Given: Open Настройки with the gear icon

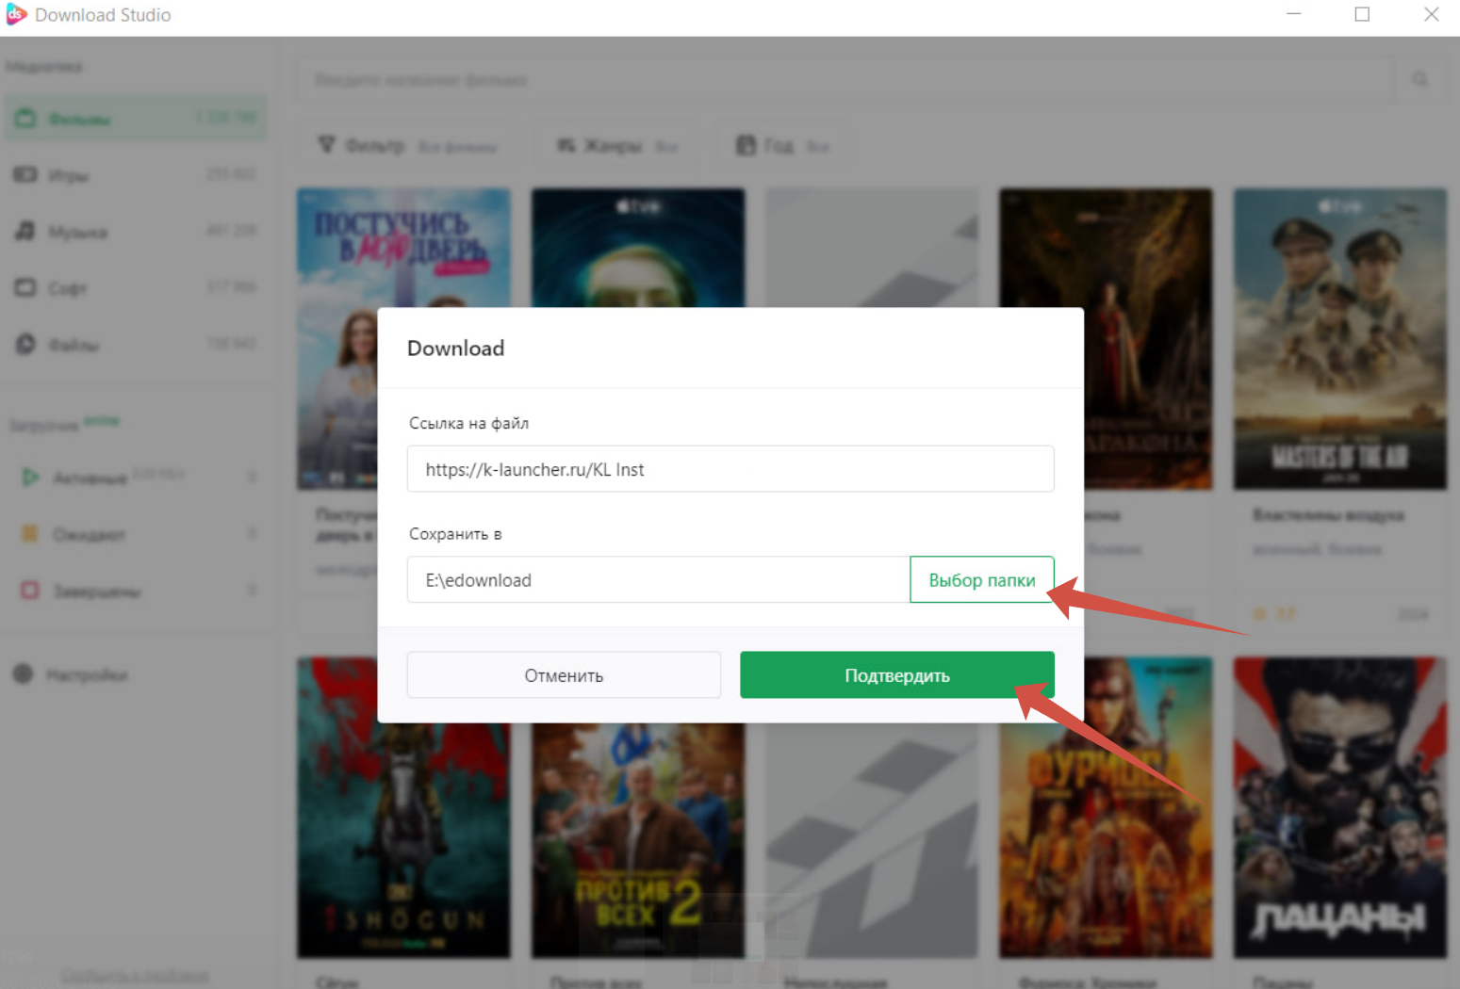Looking at the screenshot, I should click(x=24, y=674).
